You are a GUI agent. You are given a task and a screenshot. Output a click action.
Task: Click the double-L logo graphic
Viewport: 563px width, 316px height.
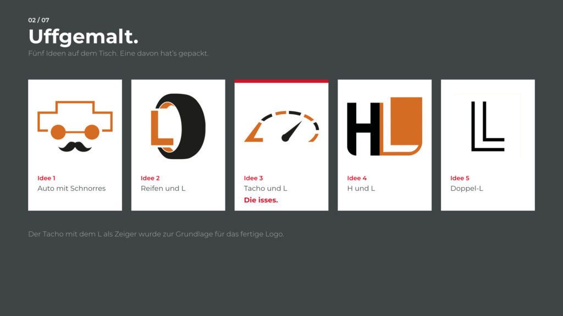click(x=488, y=126)
